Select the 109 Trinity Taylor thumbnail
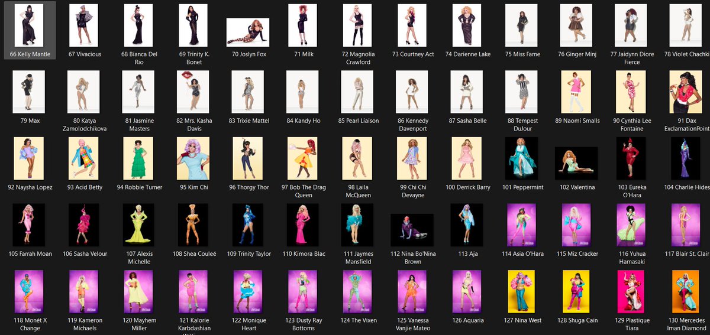This screenshot has height=335, width=710. (248, 225)
